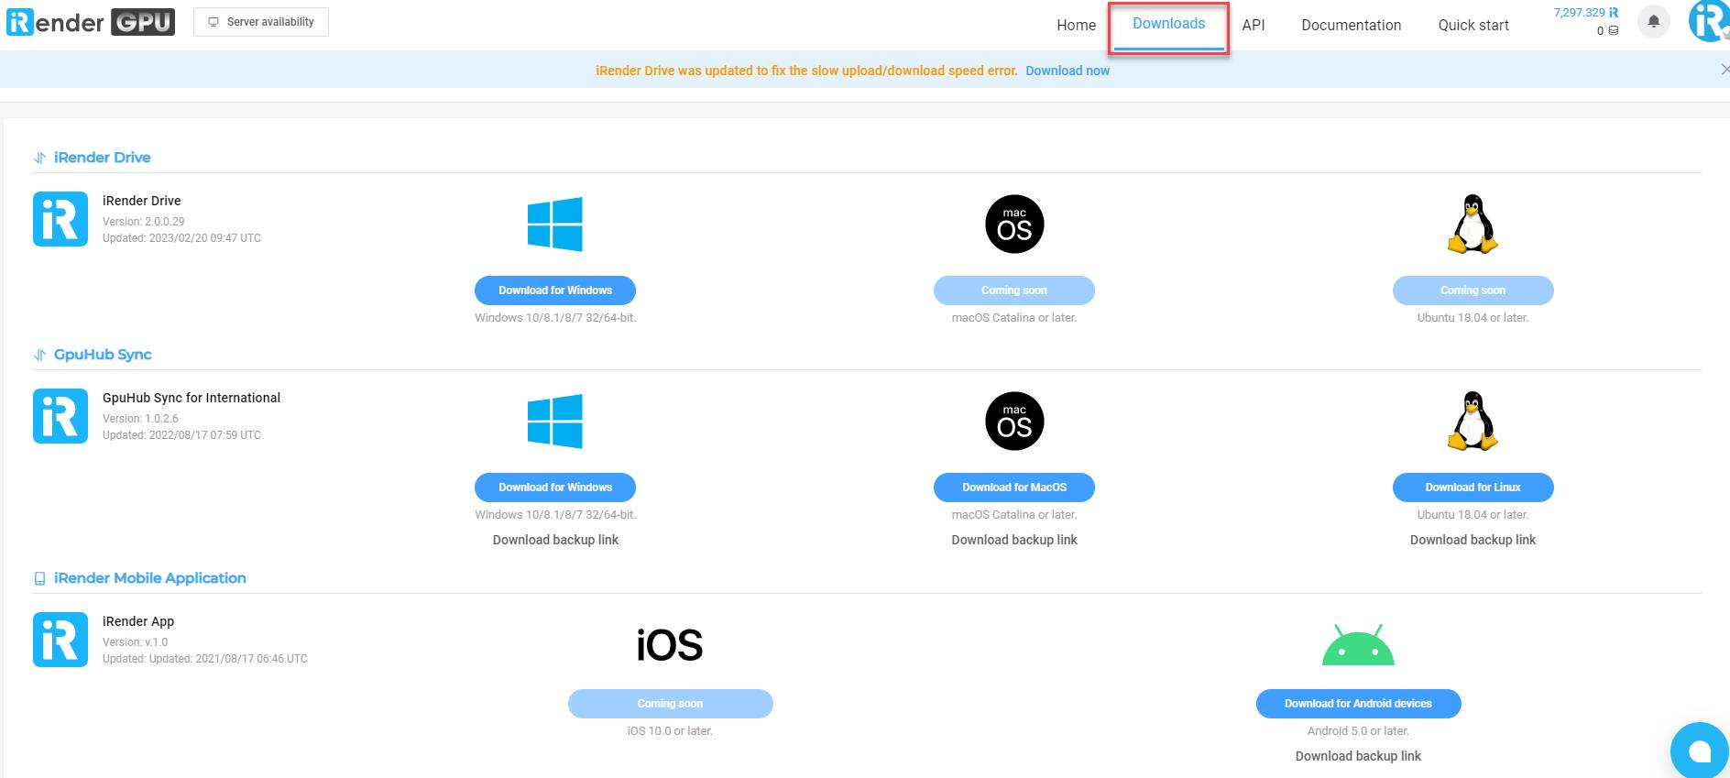Open the chat support bubble
The height and width of the screenshot is (778, 1730).
(x=1700, y=751)
